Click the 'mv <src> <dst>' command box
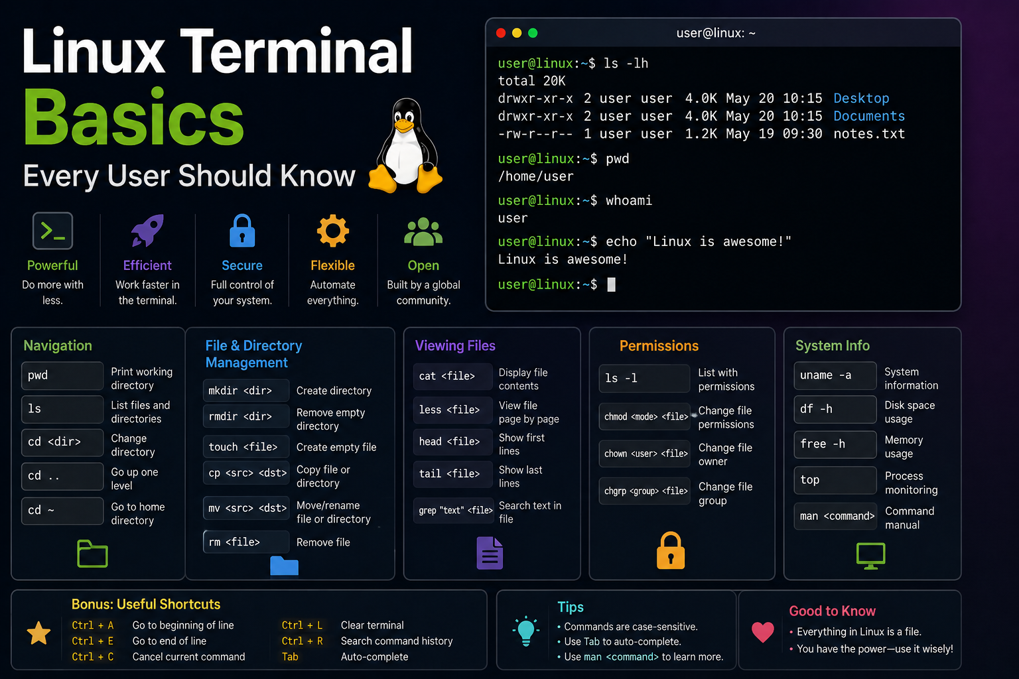 (246, 509)
